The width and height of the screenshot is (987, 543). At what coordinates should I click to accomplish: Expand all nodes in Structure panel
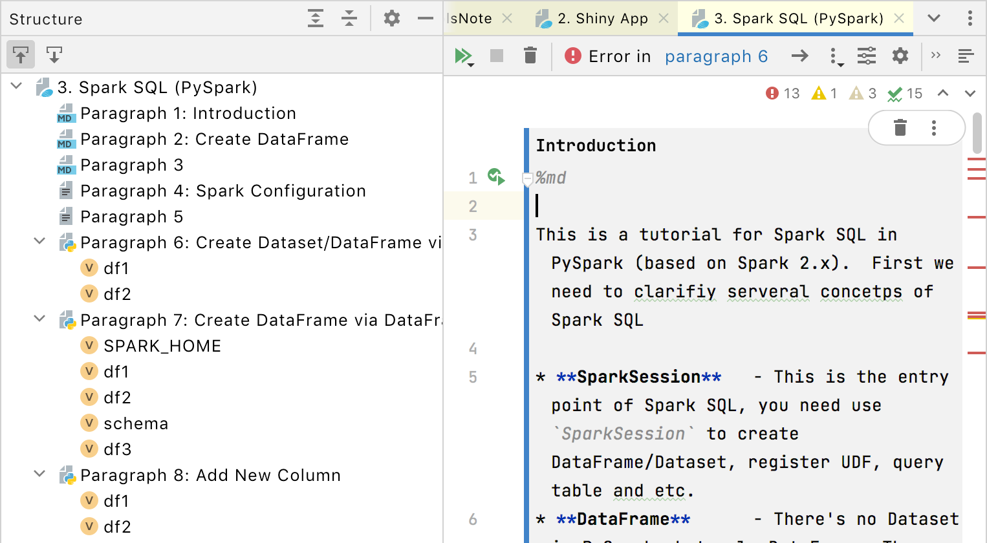[x=316, y=19]
